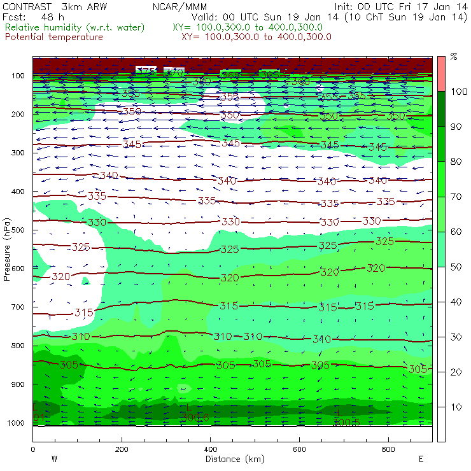Click the 'Fcst: 48 h' text
Screen dimensions: 471x471
(33, 17)
